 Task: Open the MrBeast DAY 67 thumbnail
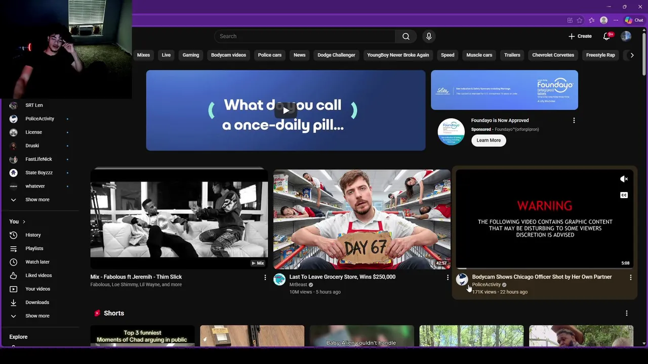[361, 219]
